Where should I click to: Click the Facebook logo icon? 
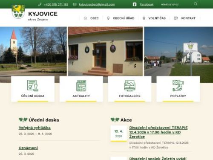coord(135,4)
